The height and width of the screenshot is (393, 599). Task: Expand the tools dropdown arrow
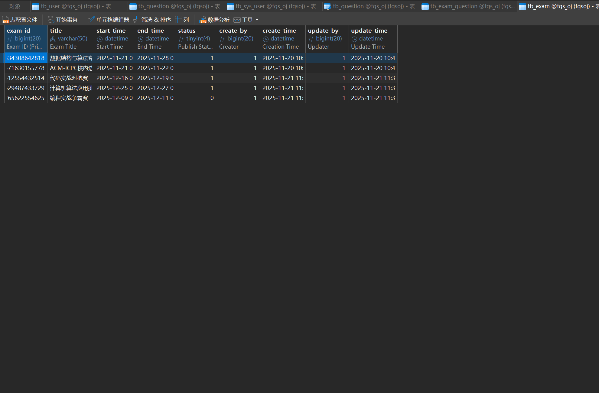coord(257,20)
